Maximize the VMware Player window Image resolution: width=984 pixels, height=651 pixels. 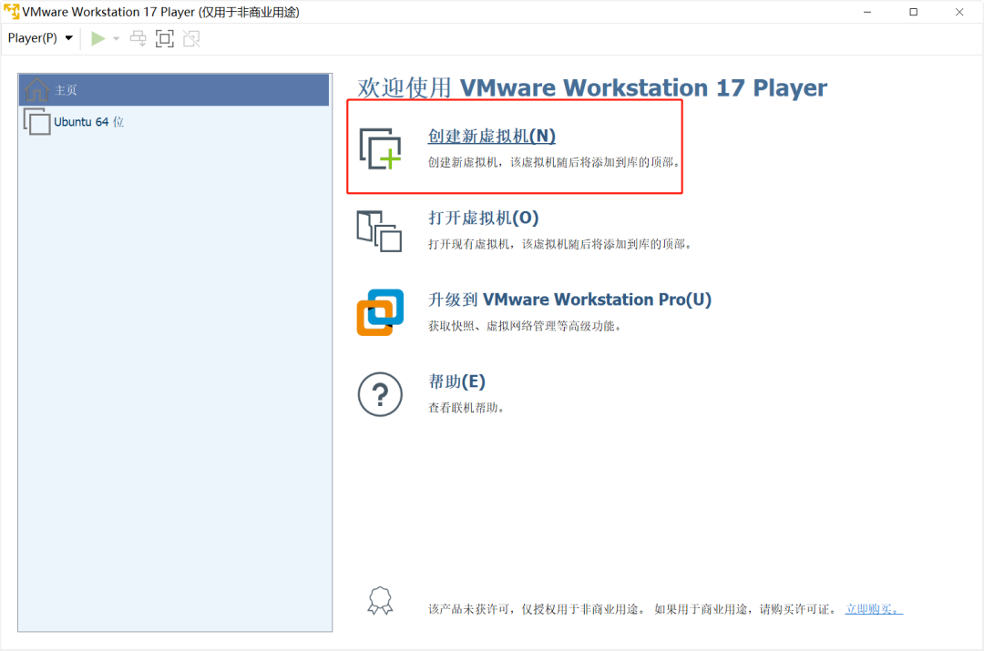pyautogui.click(x=914, y=12)
